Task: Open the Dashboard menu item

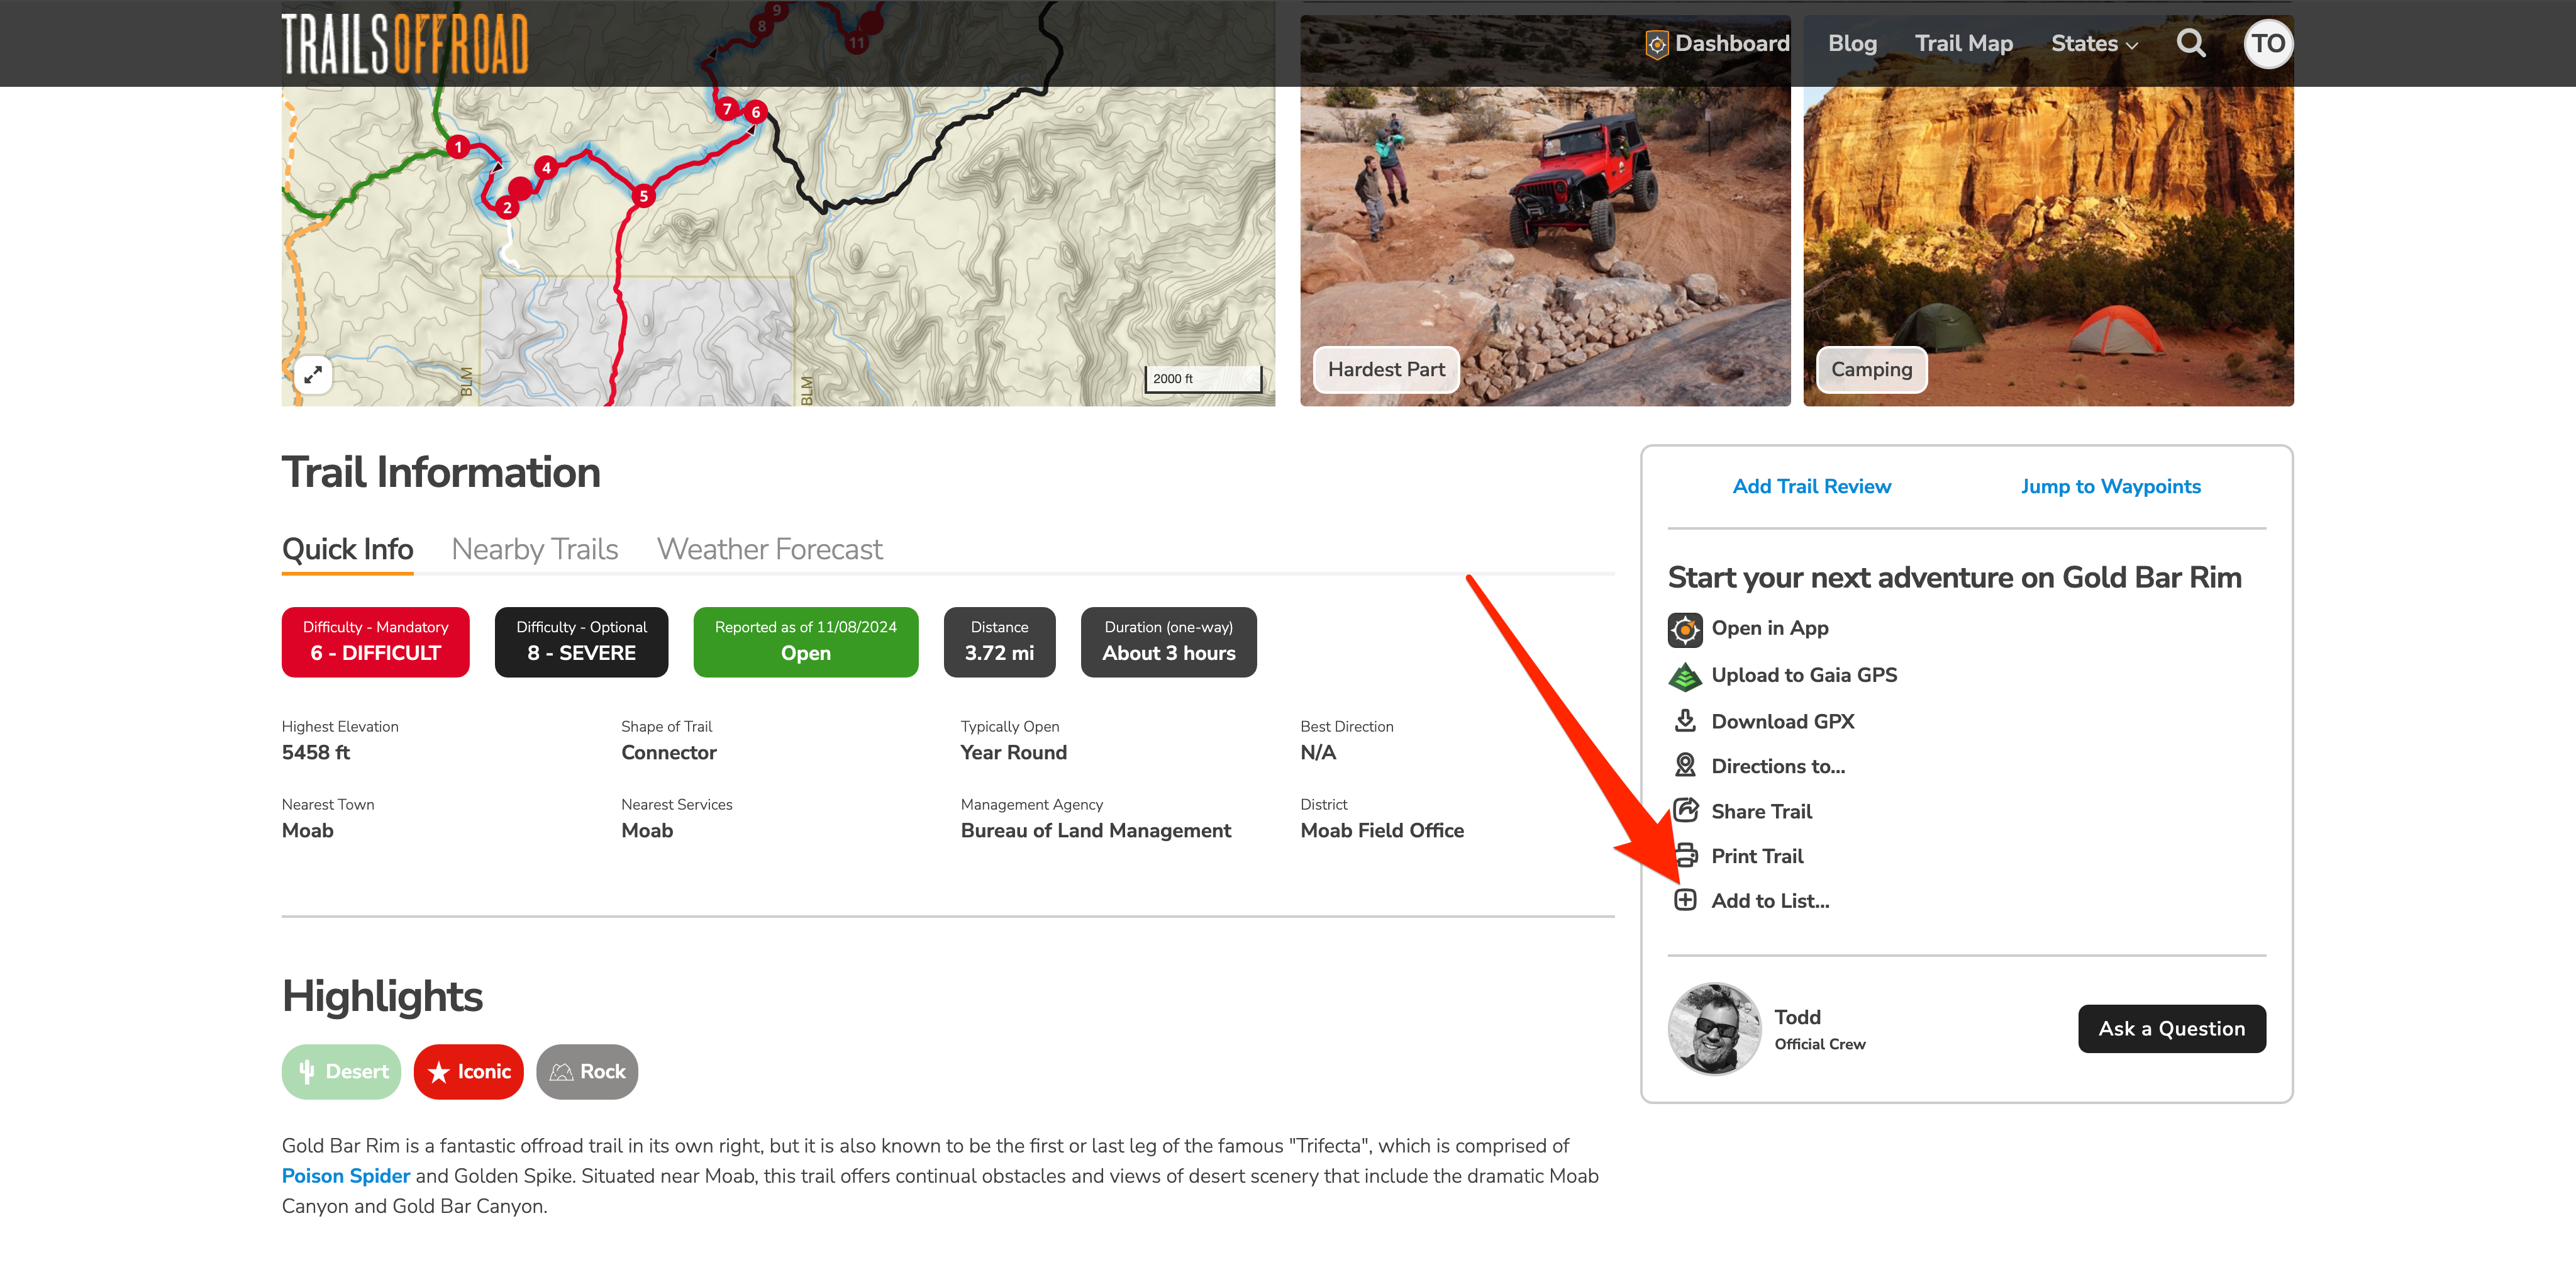Action: pos(1718,44)
